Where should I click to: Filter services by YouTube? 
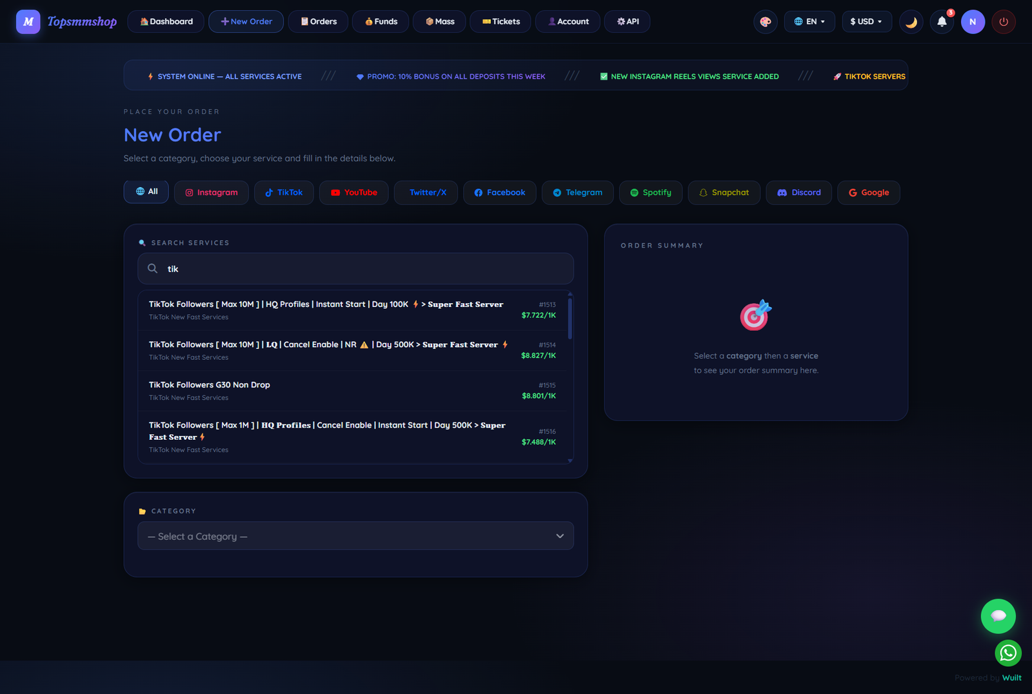tap(353, 192)
